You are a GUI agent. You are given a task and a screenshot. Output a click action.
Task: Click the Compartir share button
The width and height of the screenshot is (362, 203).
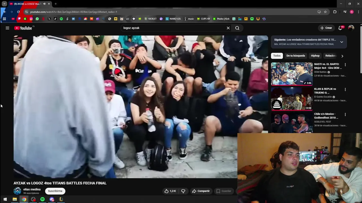tap(201, 191)
